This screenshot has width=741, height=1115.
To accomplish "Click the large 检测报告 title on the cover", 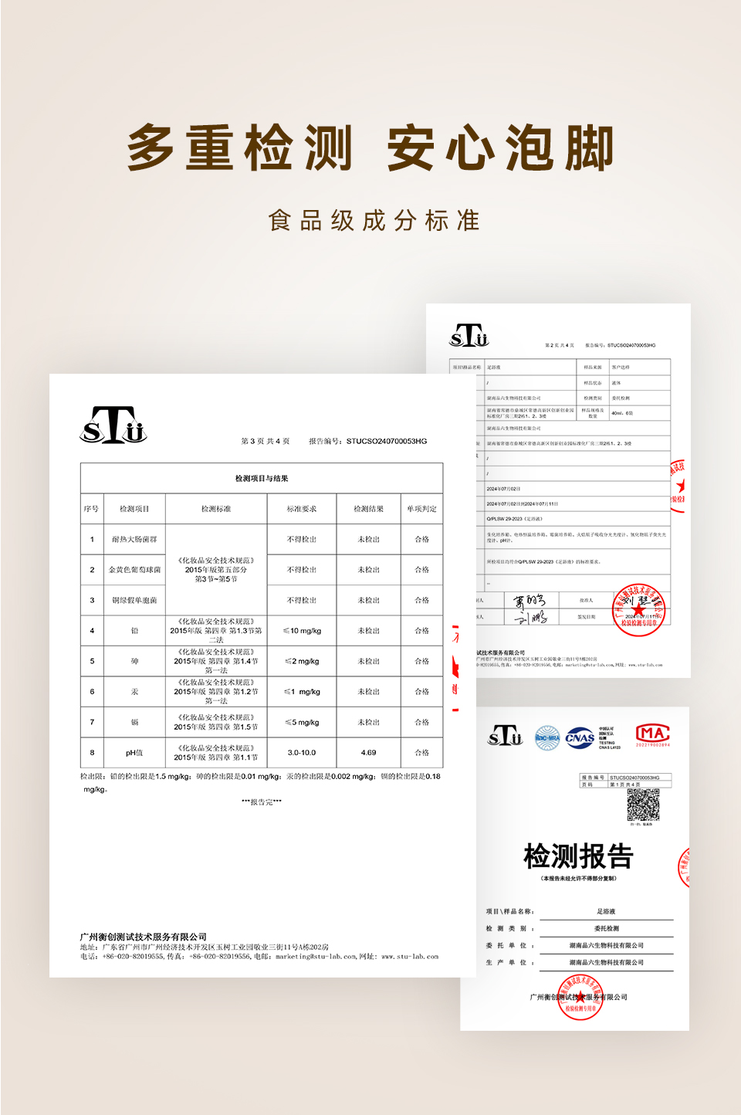I will [x=578, y=856].
